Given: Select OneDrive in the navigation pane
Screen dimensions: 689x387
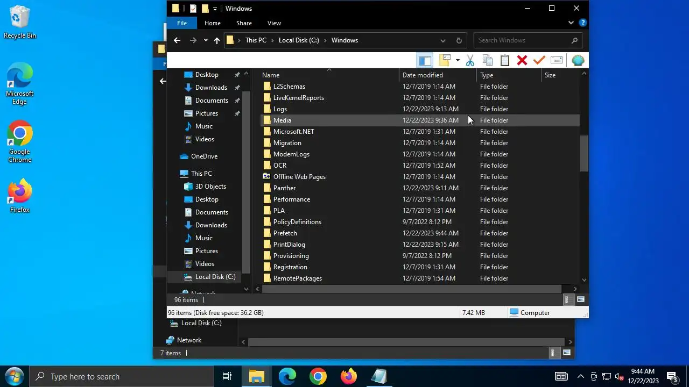Looking at the screenshot, I should coord(204,156).
